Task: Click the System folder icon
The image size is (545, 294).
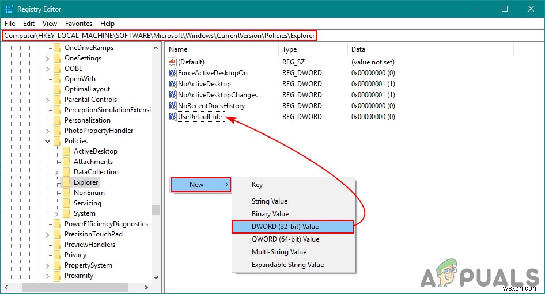Action: point(66,213)
